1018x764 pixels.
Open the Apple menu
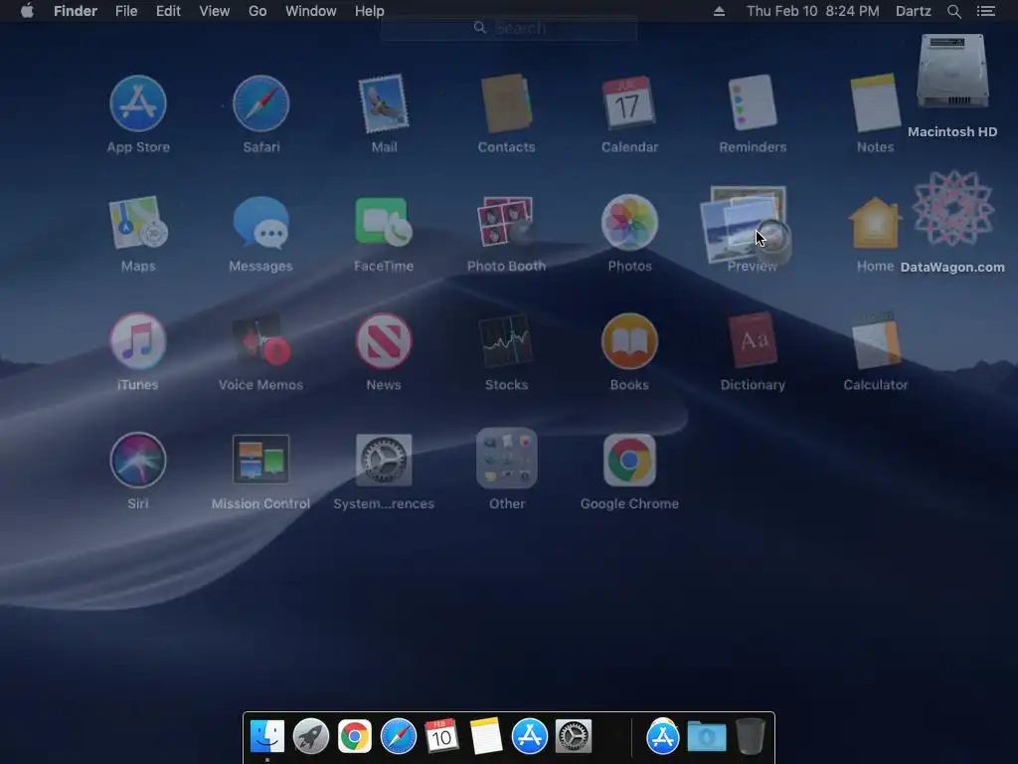27,11
